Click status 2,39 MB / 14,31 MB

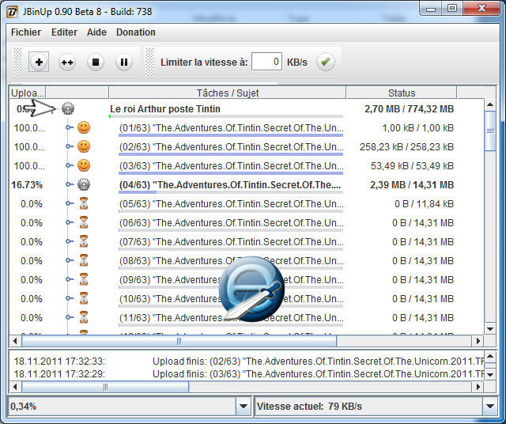(x=412, y=185)
